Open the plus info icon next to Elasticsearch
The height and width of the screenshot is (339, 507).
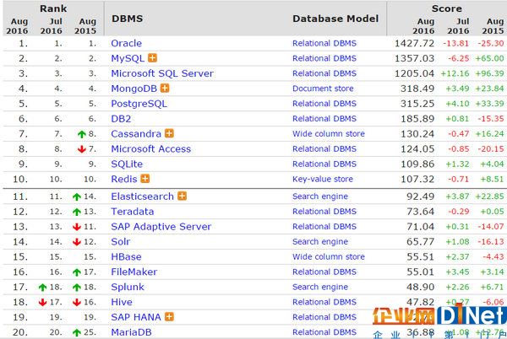click(182, 196)
